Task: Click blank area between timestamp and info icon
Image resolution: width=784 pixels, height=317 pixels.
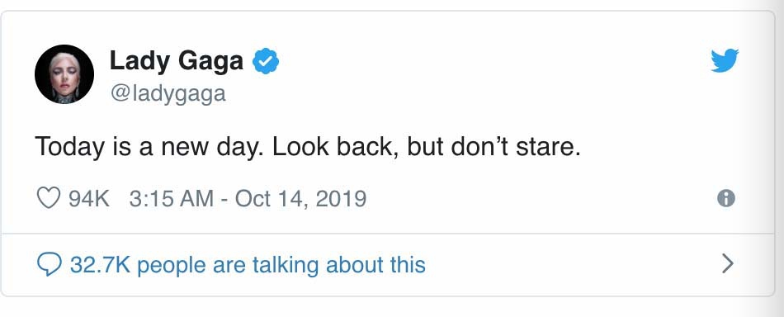Action: pyautogui.click(x=540, y=198)
